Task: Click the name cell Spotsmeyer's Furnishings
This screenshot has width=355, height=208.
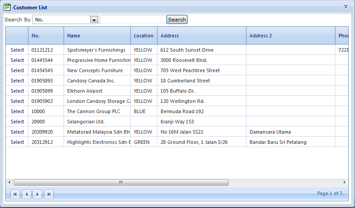Action: point(96,50)
